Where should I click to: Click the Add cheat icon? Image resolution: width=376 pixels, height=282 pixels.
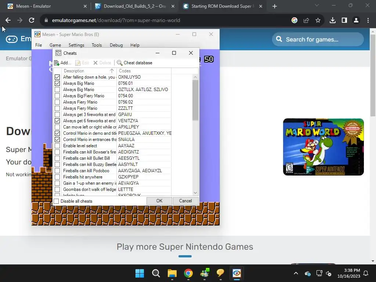click(57, 63)
